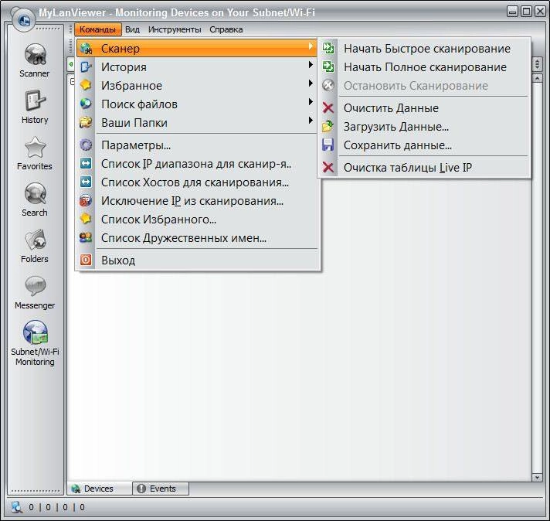The width and height of the screenshot is (550, 521).
Task: Click the Сканер menu item icon
Action: [x=86, y=49]
